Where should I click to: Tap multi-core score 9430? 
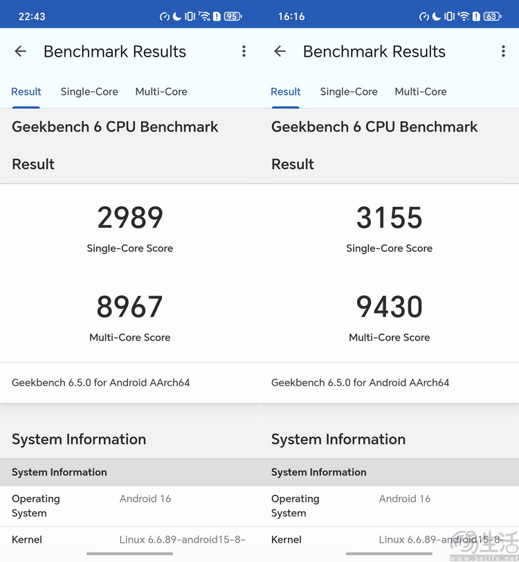point(390,307)
